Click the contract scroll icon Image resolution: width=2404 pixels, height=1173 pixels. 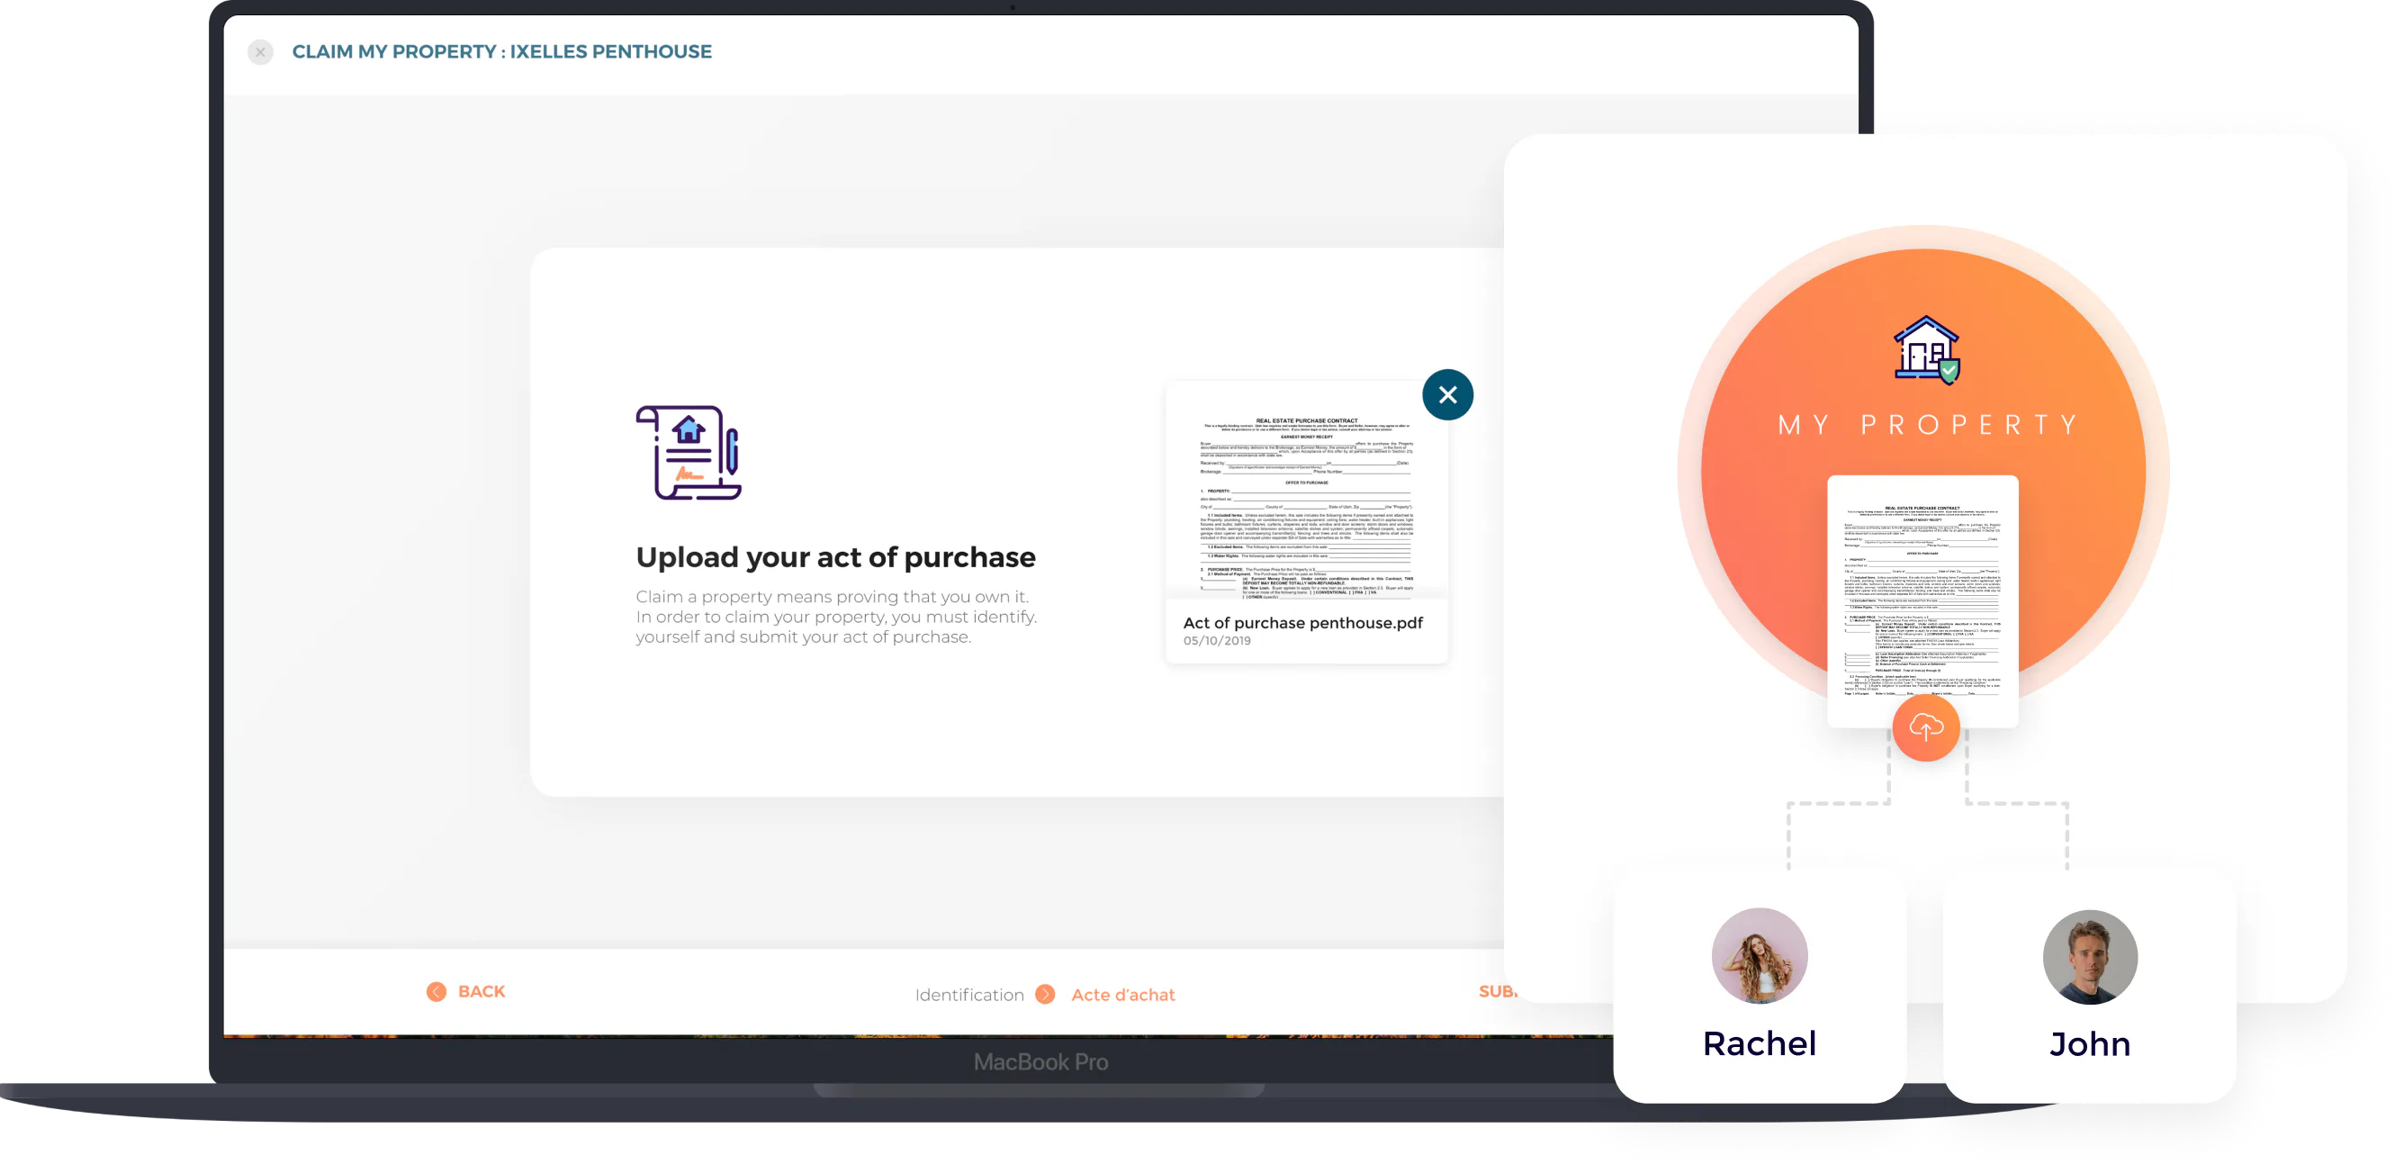689,453
